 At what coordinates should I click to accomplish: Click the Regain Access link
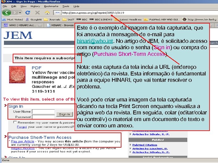[23, 148]
